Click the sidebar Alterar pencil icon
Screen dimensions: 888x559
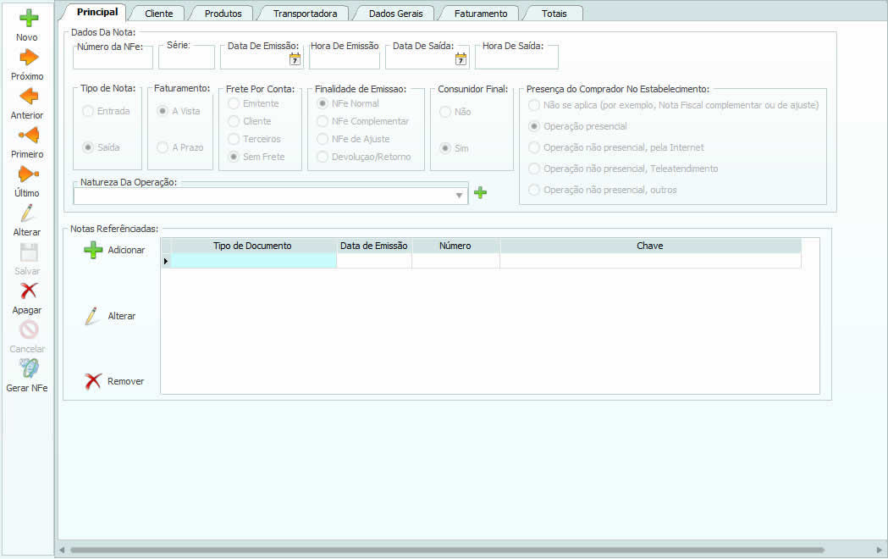point(28,213)
